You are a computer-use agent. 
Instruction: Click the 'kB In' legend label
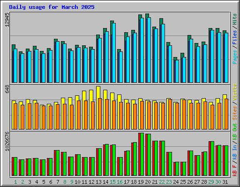coord(235,153)
